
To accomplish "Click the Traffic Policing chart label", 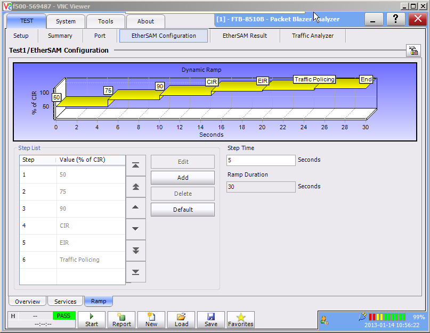I will tap(314, 79).
